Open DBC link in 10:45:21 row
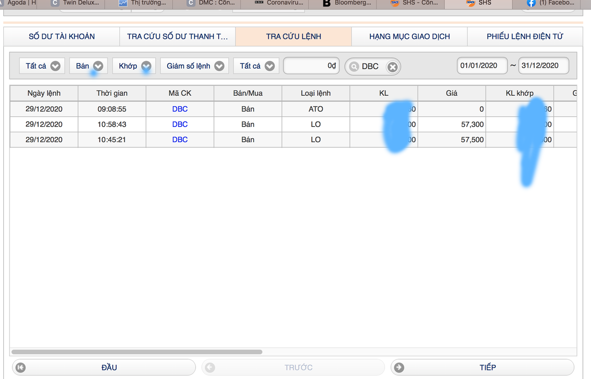This screenshot has width=591, height=379. pos(180,139)
